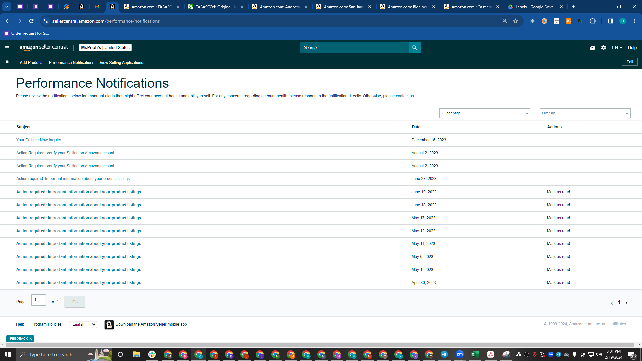
Task: Dismiss the FEEDBACK tab with its X
Action: coord(31,339)
